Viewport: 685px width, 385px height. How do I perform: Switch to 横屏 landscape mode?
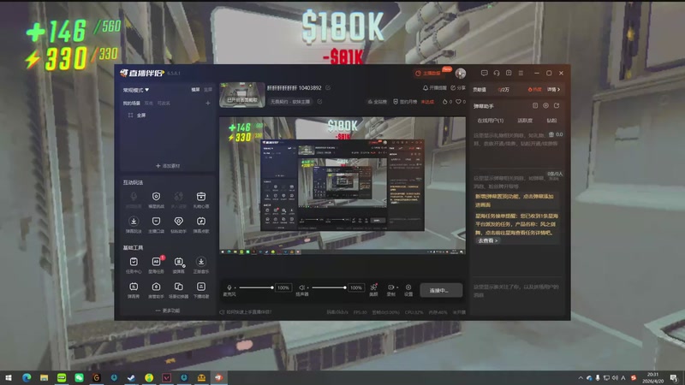pos(195,90)
